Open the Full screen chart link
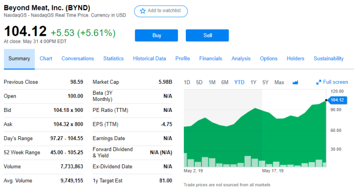The height and width of the screenshot is (191, 354). (x=332, y=82)
